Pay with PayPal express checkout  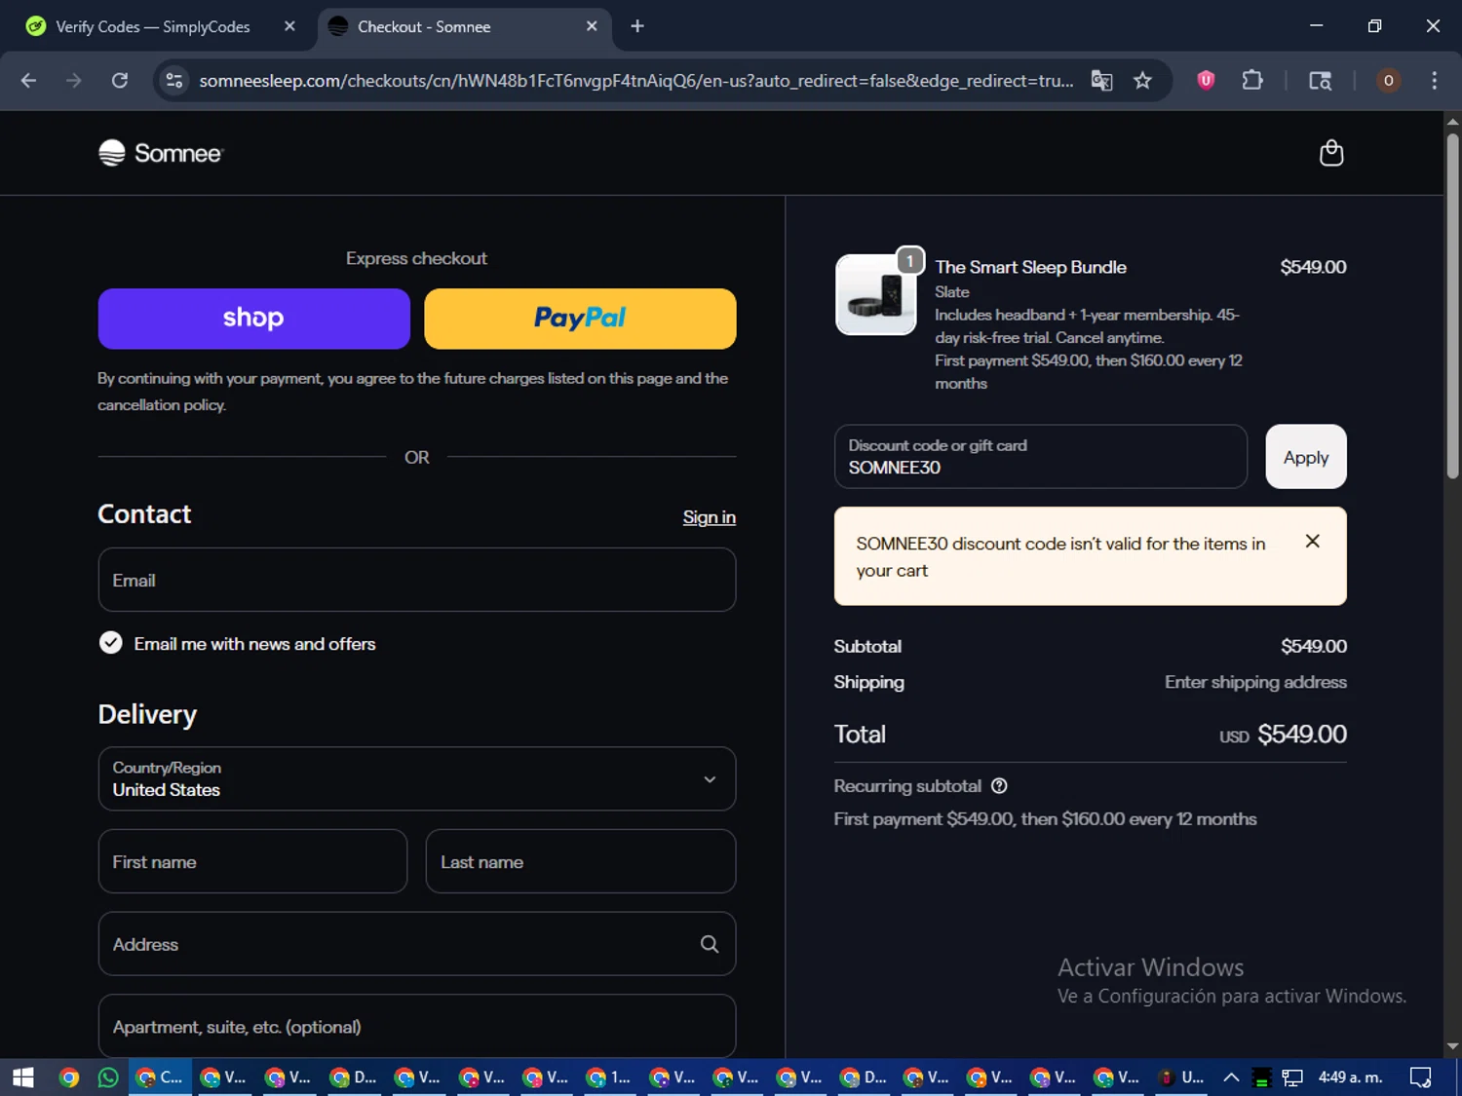click(x=580, y=319)
